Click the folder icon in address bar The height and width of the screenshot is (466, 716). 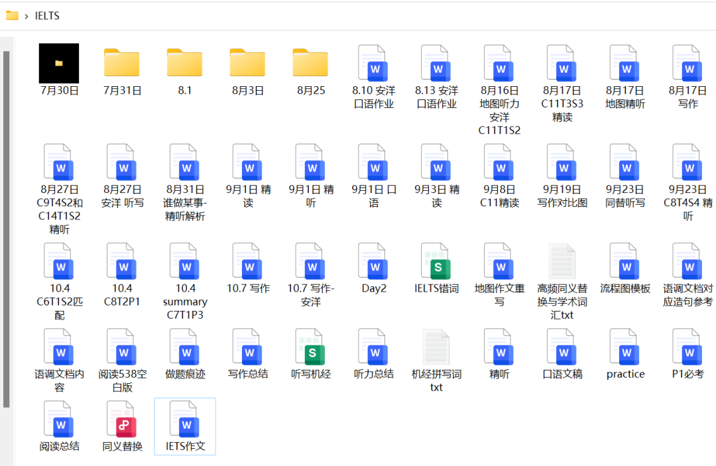tap(12, 15)
